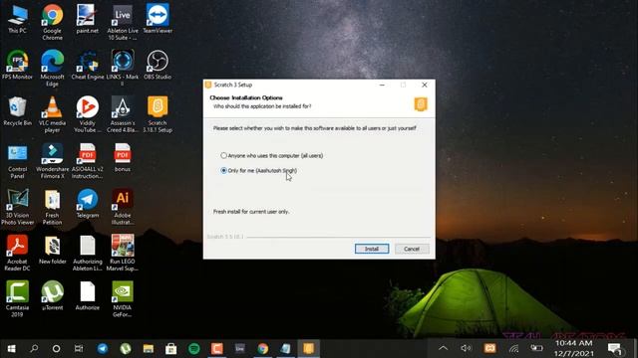
Task: Select 'Only for me (Aashutosh Singh)' radio option
Action: coord(259,170)
